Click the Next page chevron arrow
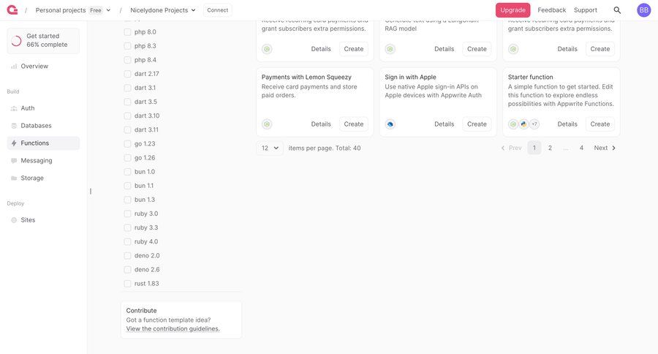The image size is (658, 354). (x=614, y=148)
